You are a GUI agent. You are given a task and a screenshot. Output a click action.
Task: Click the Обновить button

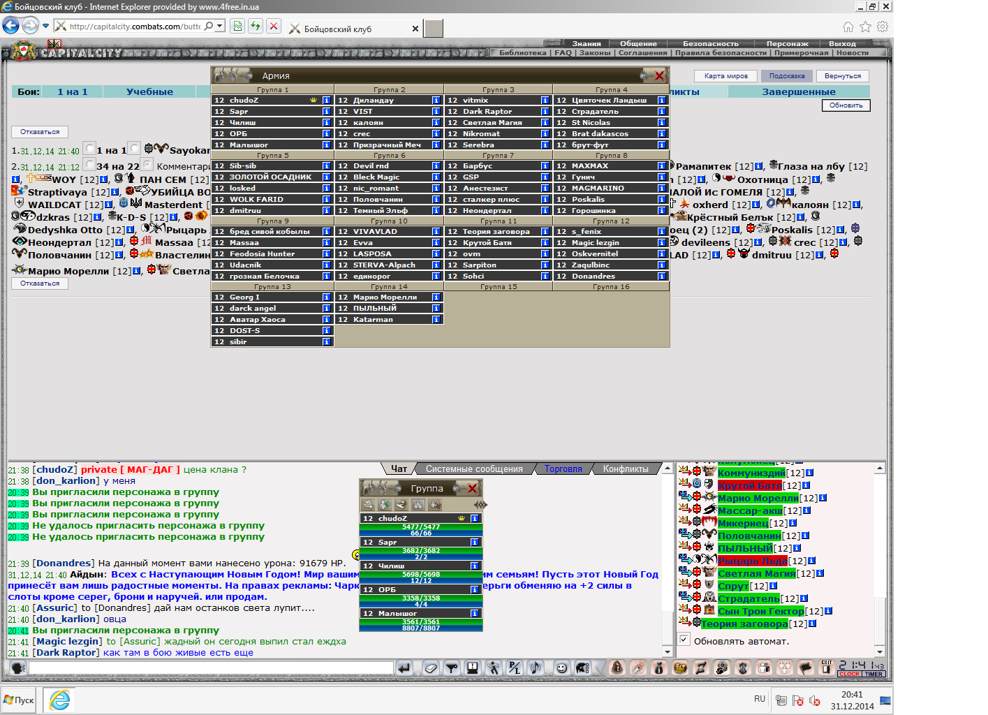(x=846, y=105)
